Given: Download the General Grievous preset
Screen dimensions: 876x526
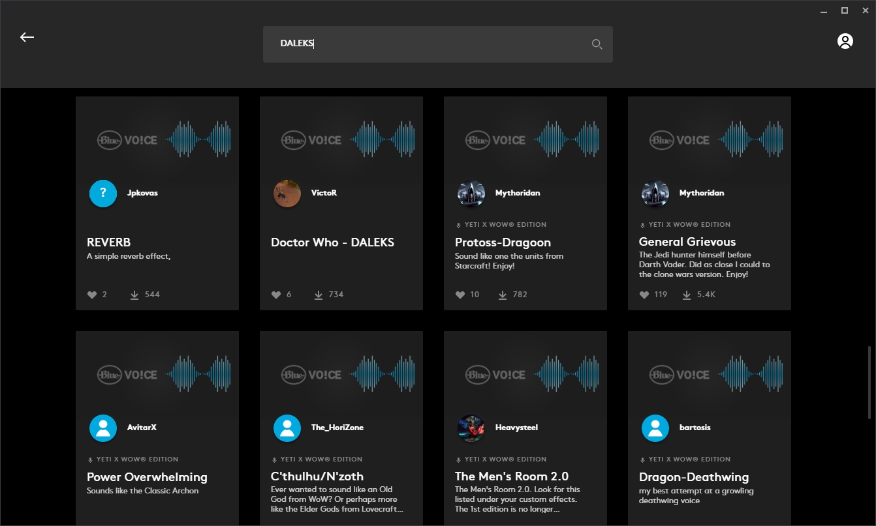Looking at the screenshot, I should coord(687,295).
